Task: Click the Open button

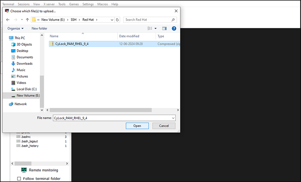Action: click(x=137, y=126)
